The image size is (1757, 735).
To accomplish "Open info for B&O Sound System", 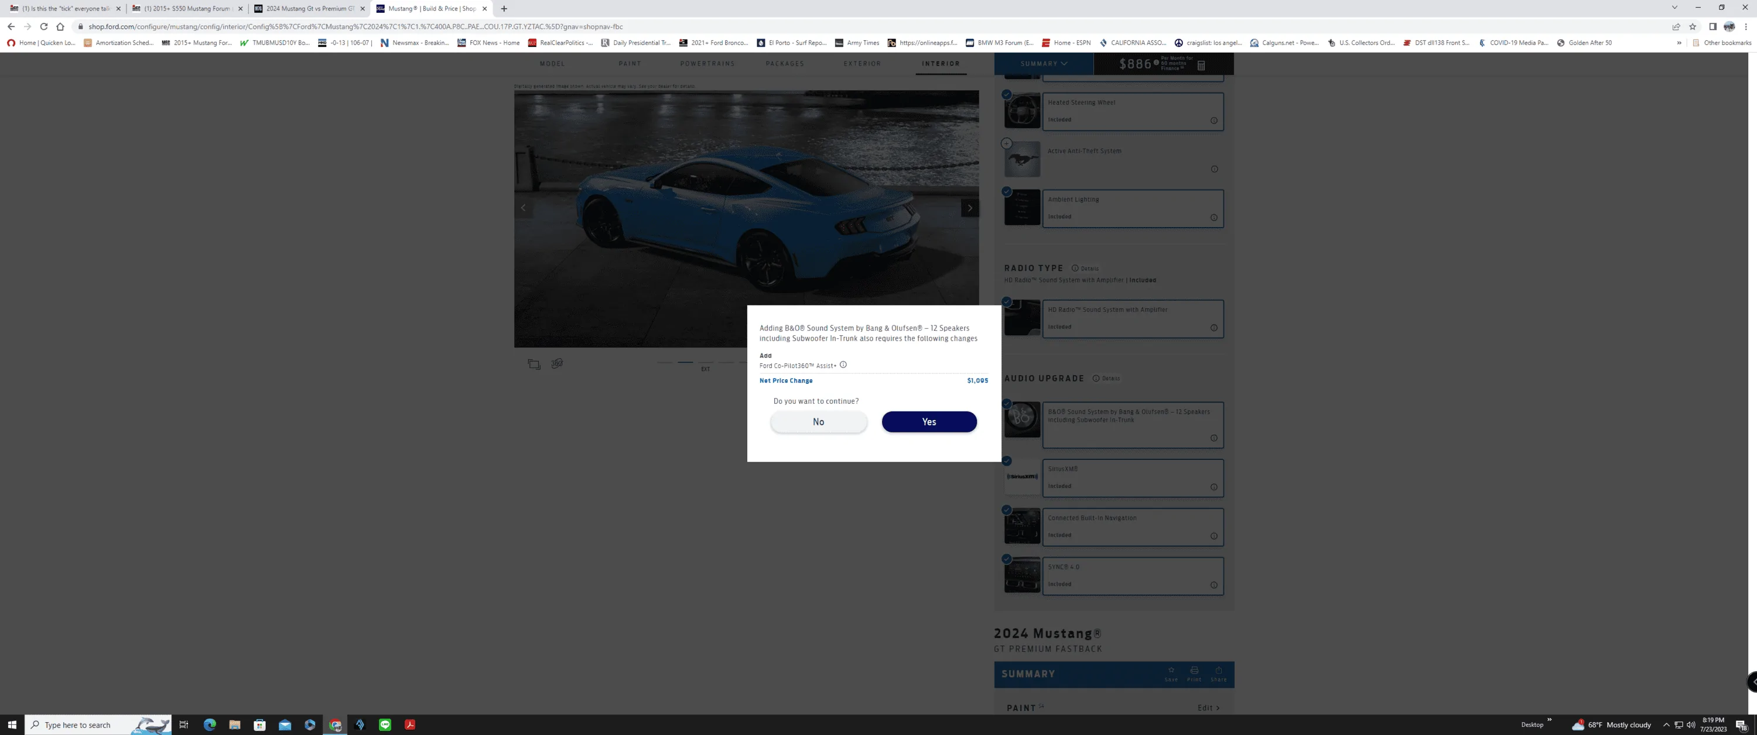I will coord(1214,438).
